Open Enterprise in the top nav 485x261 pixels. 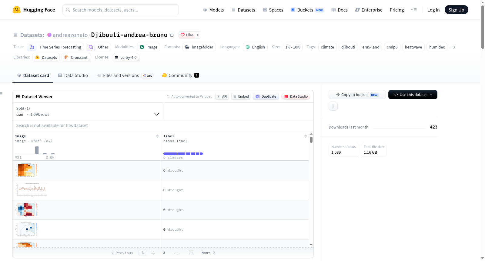click(x=369, y=10)
